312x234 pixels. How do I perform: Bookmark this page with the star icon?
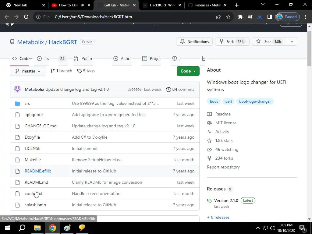coord(228,17)
